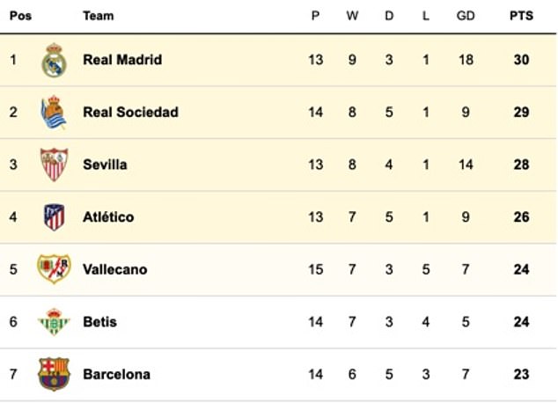
Task: Click the Vallecano crest icon
Action: (x=54, y=269)
